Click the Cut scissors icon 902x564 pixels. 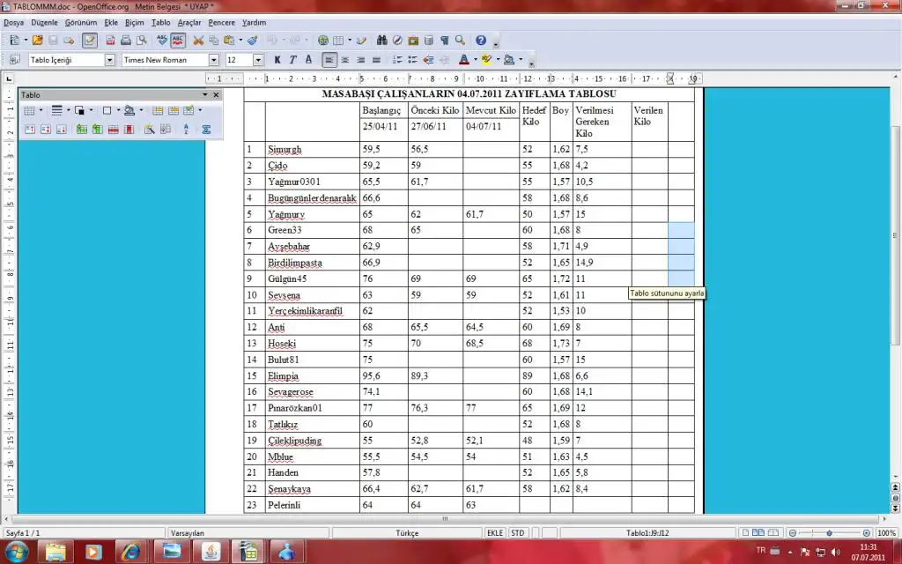pyautogui.click(x=198, y=41)
